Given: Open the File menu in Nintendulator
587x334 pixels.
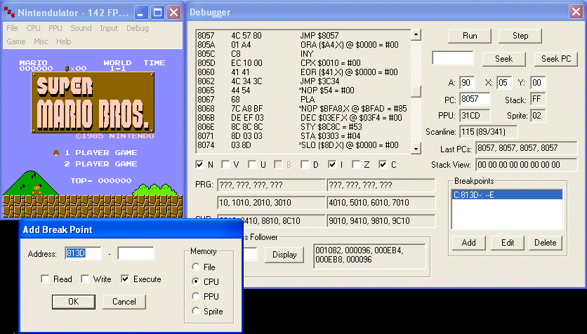Looking at the screenshot, I should click(12, 28).
